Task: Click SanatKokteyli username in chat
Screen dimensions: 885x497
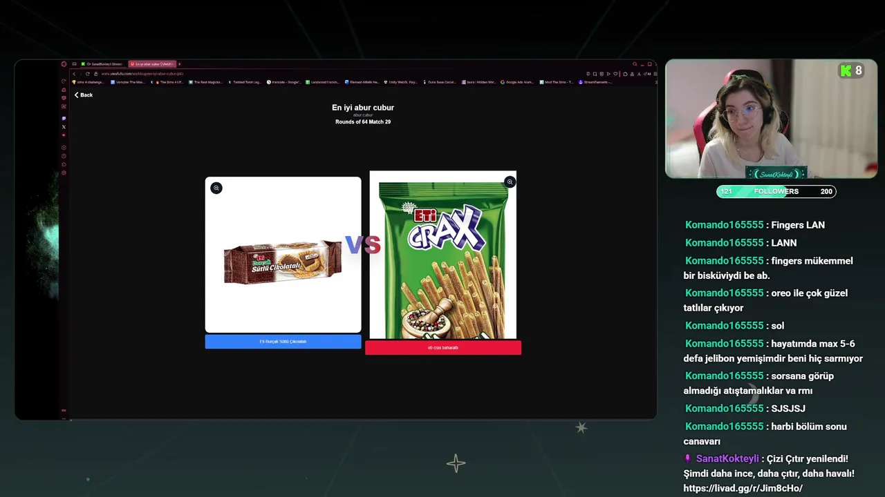Action: pos(727,458)
